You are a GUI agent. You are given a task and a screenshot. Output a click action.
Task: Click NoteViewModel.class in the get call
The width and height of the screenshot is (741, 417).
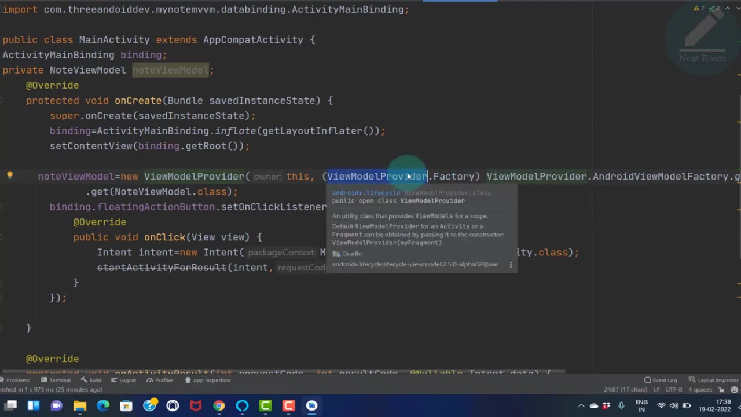(170, 192)
